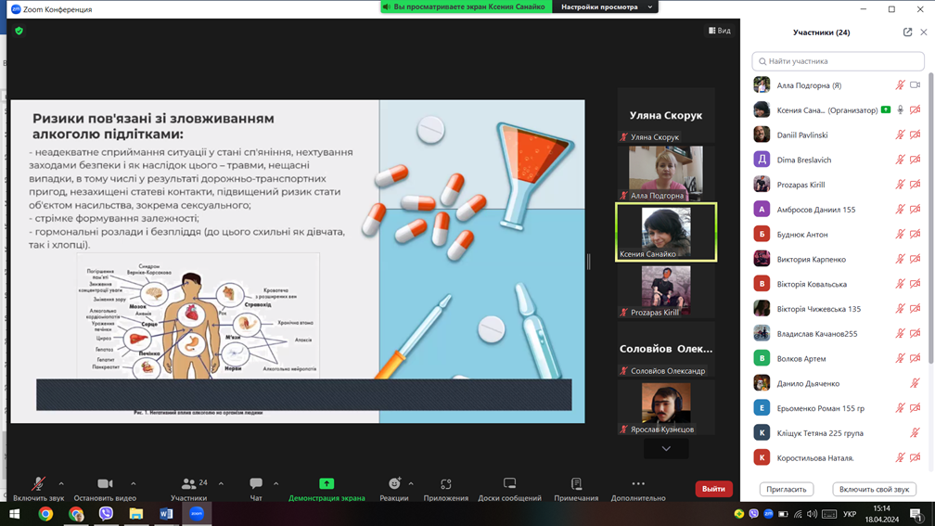935x526 pixels.
Task: Open the Windows Start menu
Action: 14,514
